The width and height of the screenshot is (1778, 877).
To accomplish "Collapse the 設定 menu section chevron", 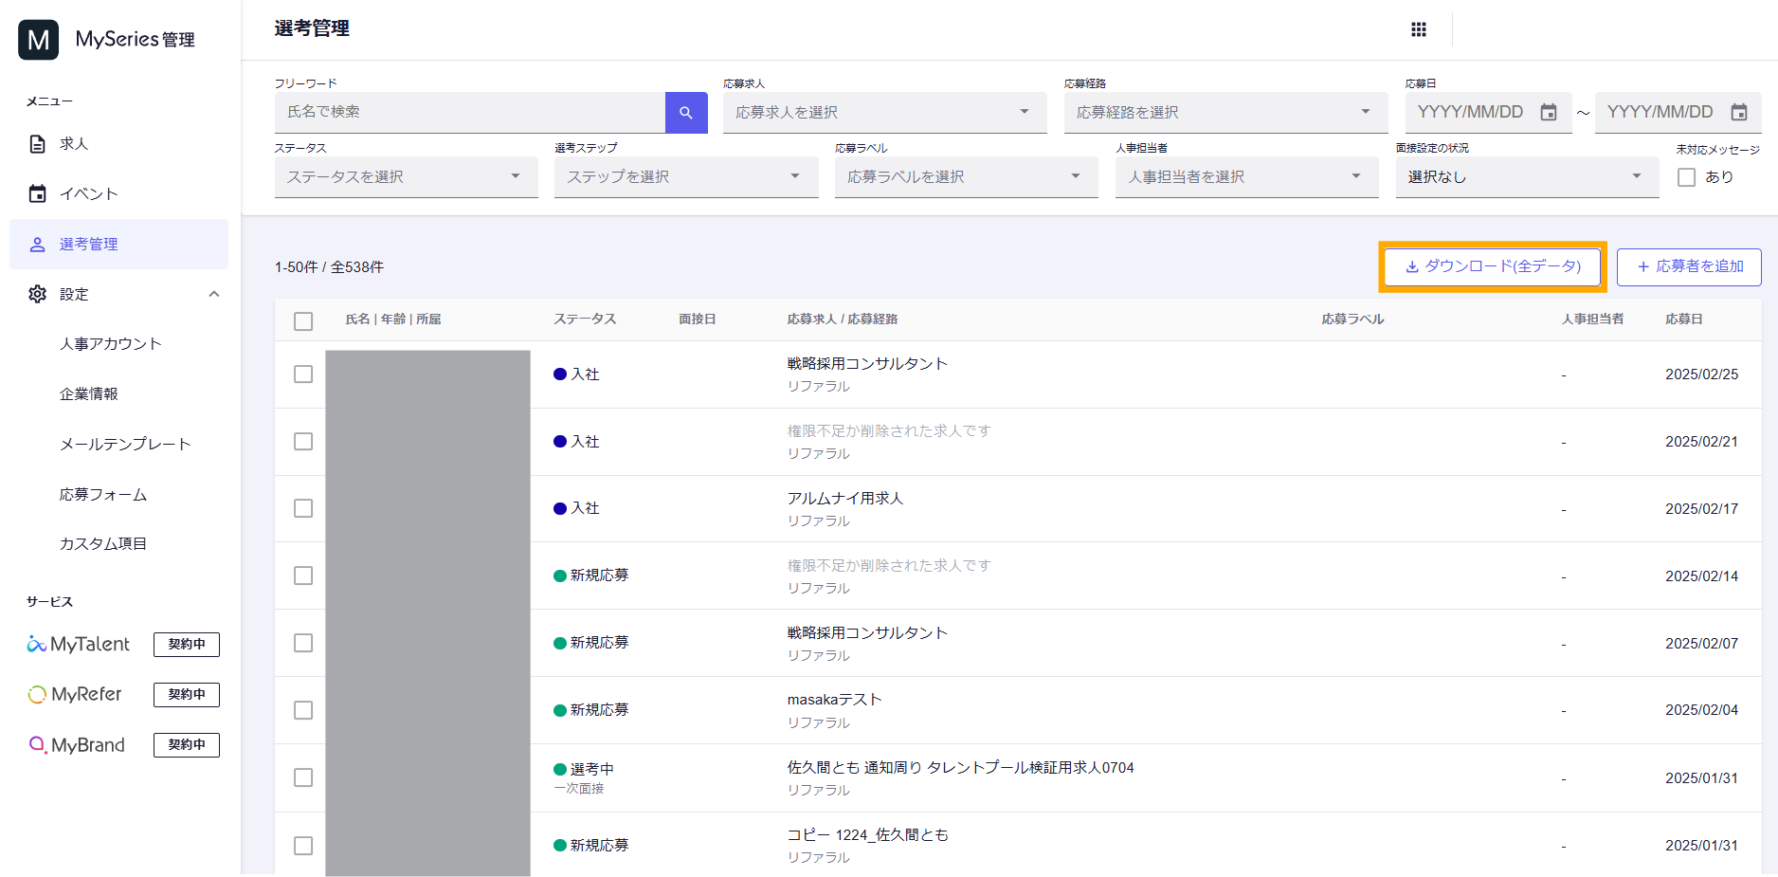I will coord(214,294).
